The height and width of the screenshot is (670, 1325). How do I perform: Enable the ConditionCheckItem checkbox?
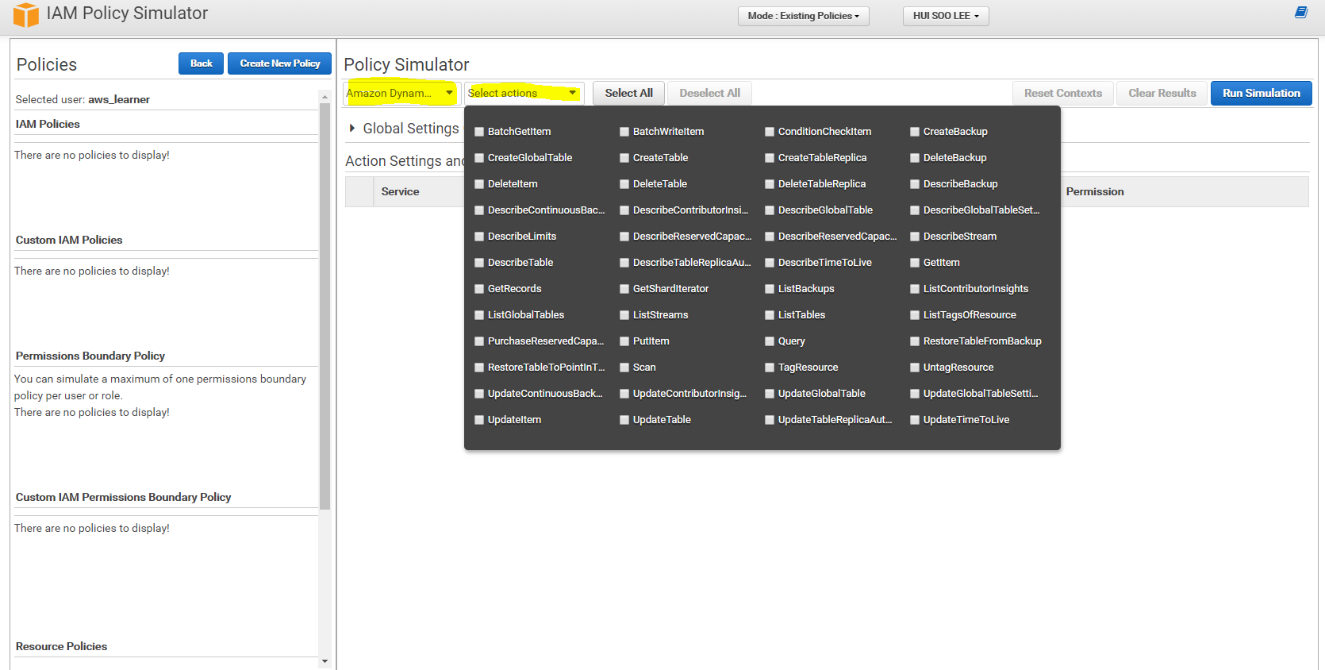pos(770,132)
